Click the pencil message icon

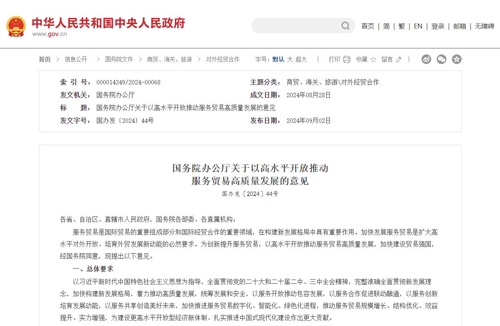click(x=399, y=60)
